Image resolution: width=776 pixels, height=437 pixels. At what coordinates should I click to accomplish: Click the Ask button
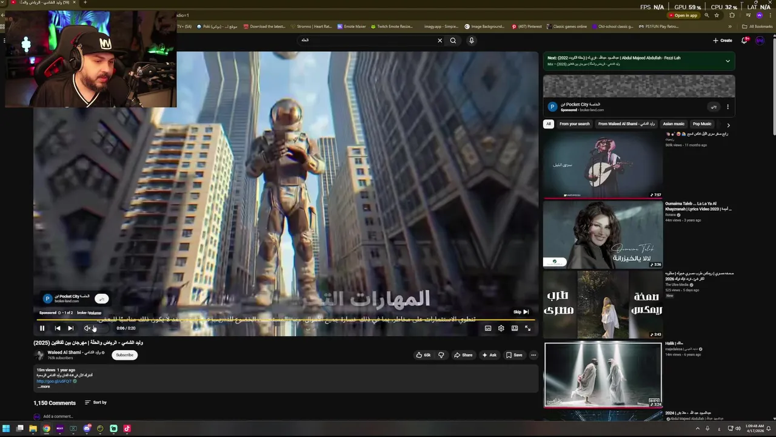[x=489, y=355]
